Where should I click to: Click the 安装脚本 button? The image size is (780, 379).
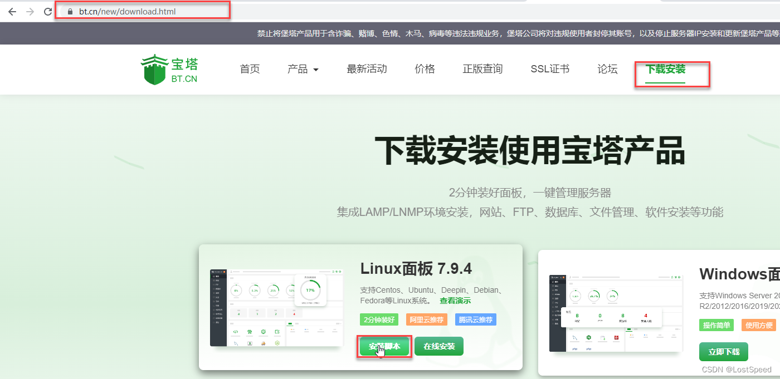tap(383, 346)
